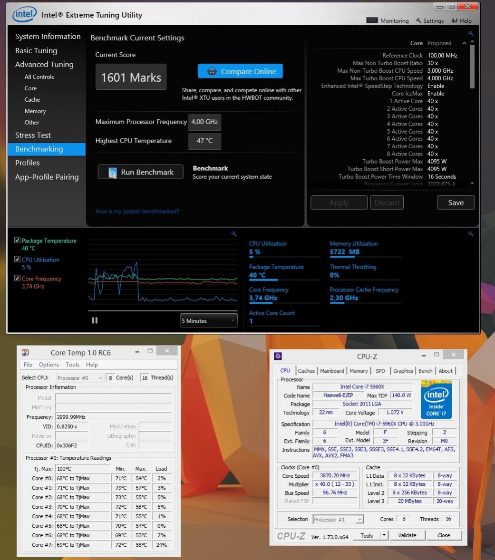
Task: Open Core Temp Options menu
Action: click(49, 365)
